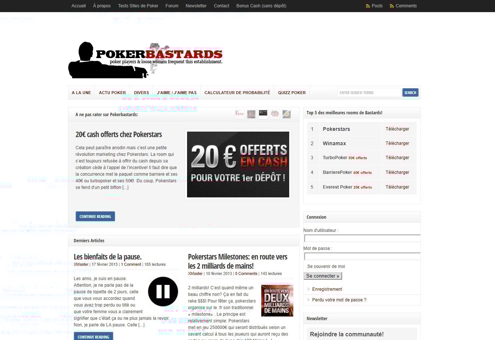Download Everest Poker via Télécharger link
Screen dimensions: 495x340
coord(397,187)
